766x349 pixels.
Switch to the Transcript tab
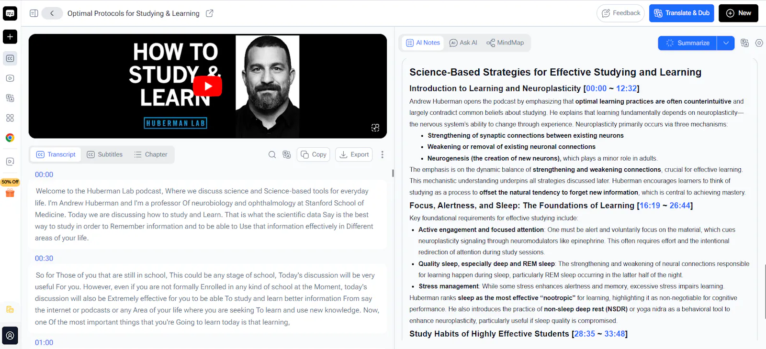56,154
